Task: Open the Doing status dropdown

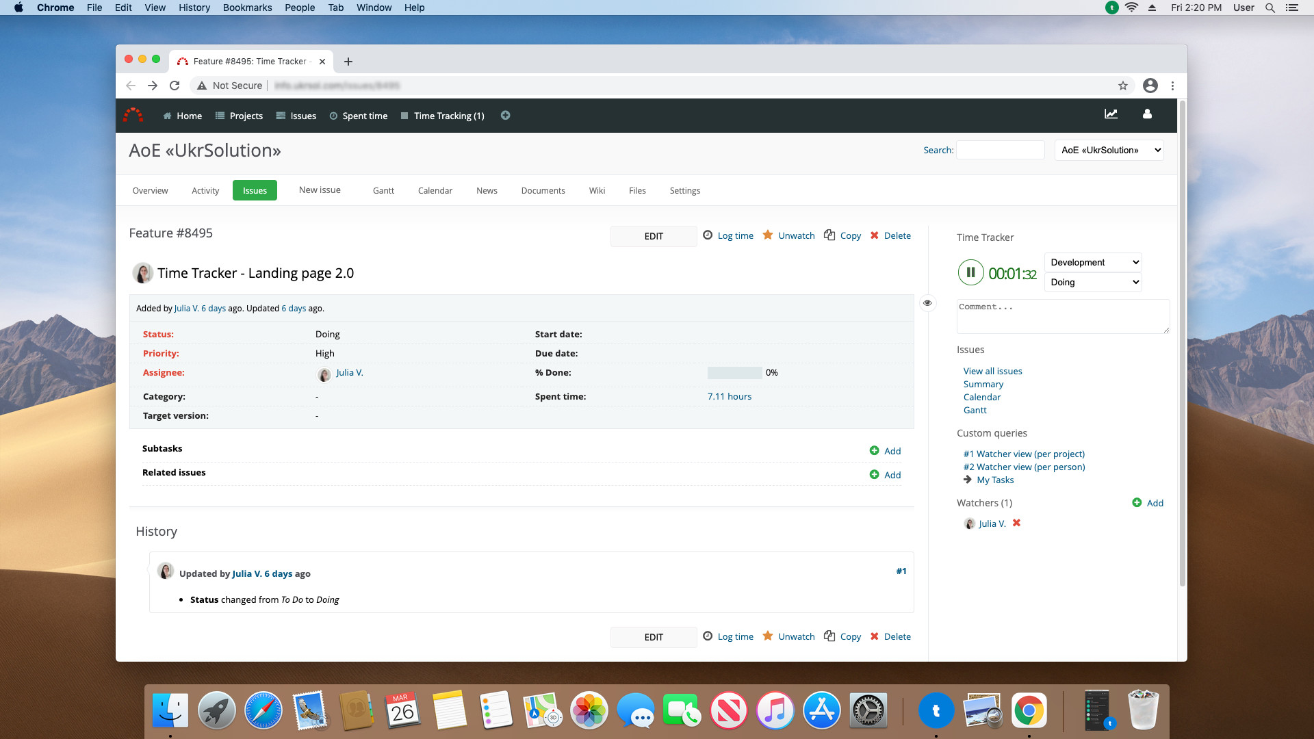Action: 1093,282
